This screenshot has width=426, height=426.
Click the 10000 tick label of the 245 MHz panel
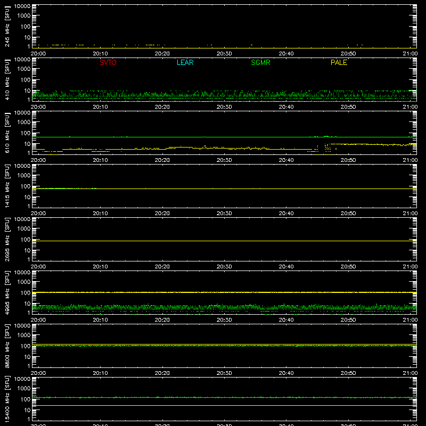point(22,6)
